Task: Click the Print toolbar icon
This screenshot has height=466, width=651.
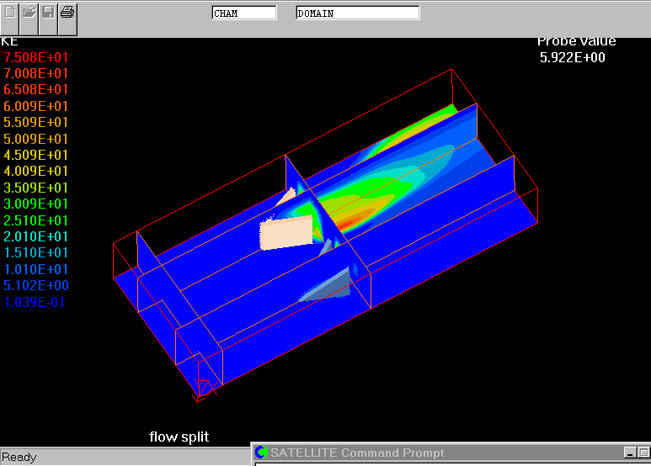Action: click(68, 13)
